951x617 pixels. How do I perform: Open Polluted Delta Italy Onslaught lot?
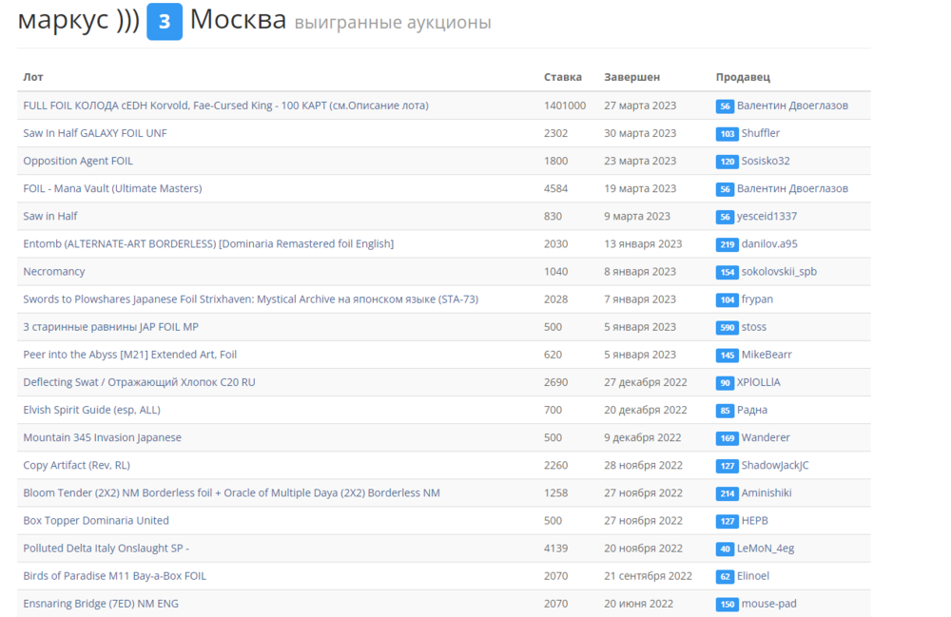106,548
